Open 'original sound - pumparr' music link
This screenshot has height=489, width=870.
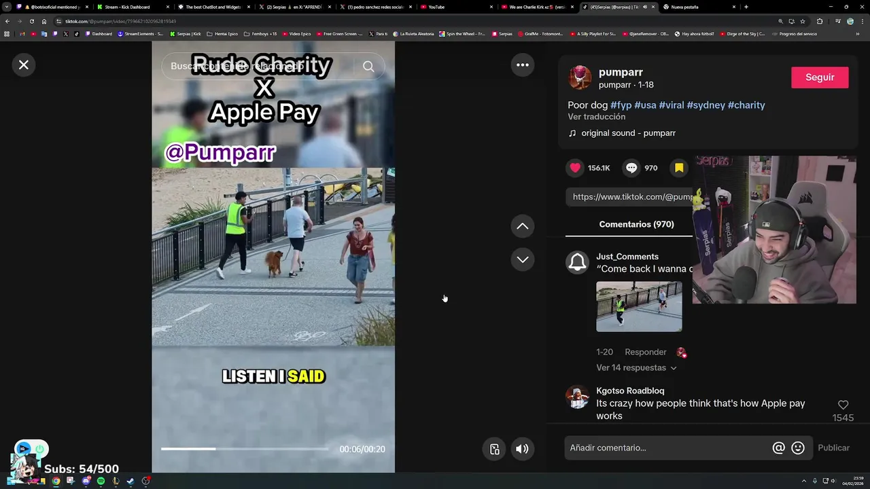pyautogui.click(x=628, y=133)
